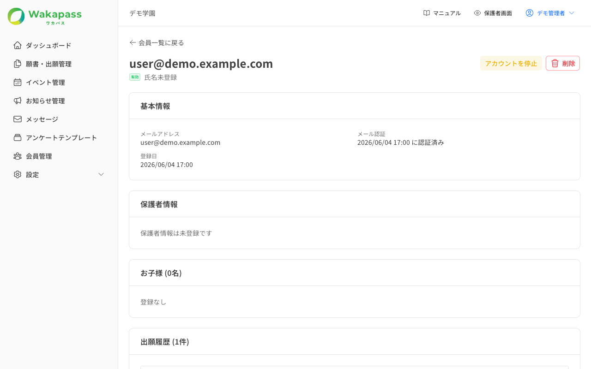
Task: Click the デモ管理者 user avatar icon
Action: pyautogui.click(x=530, y=13)
